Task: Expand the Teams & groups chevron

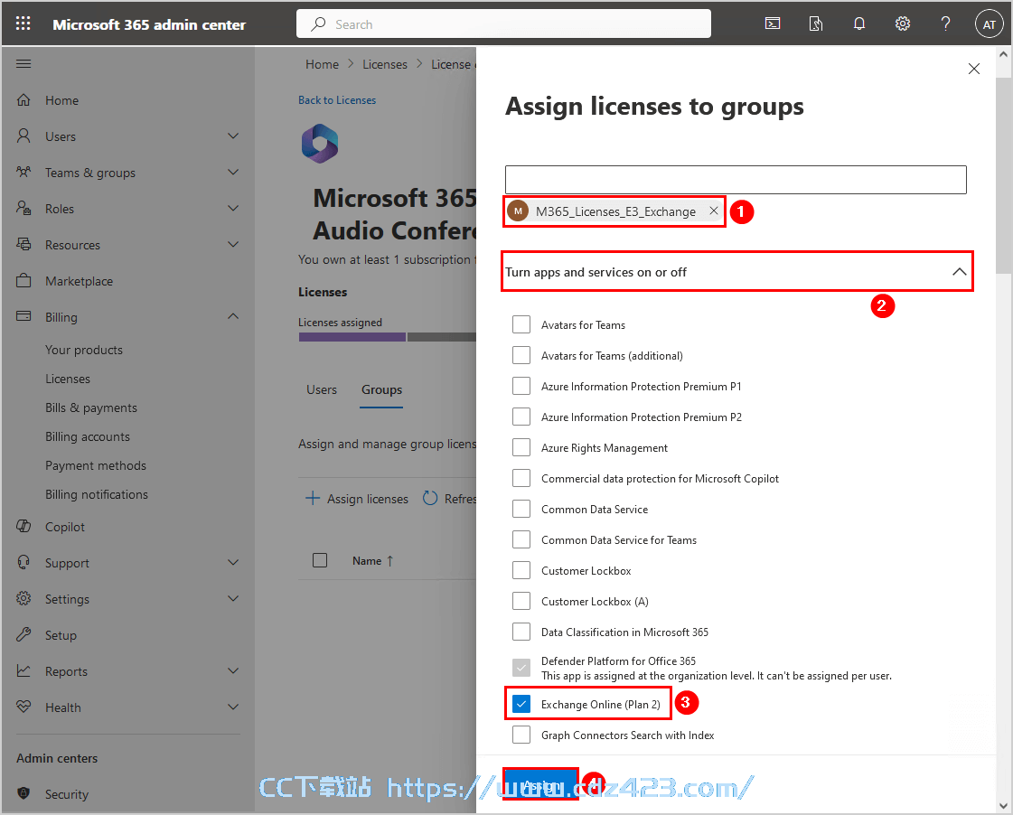Action: 233,172
